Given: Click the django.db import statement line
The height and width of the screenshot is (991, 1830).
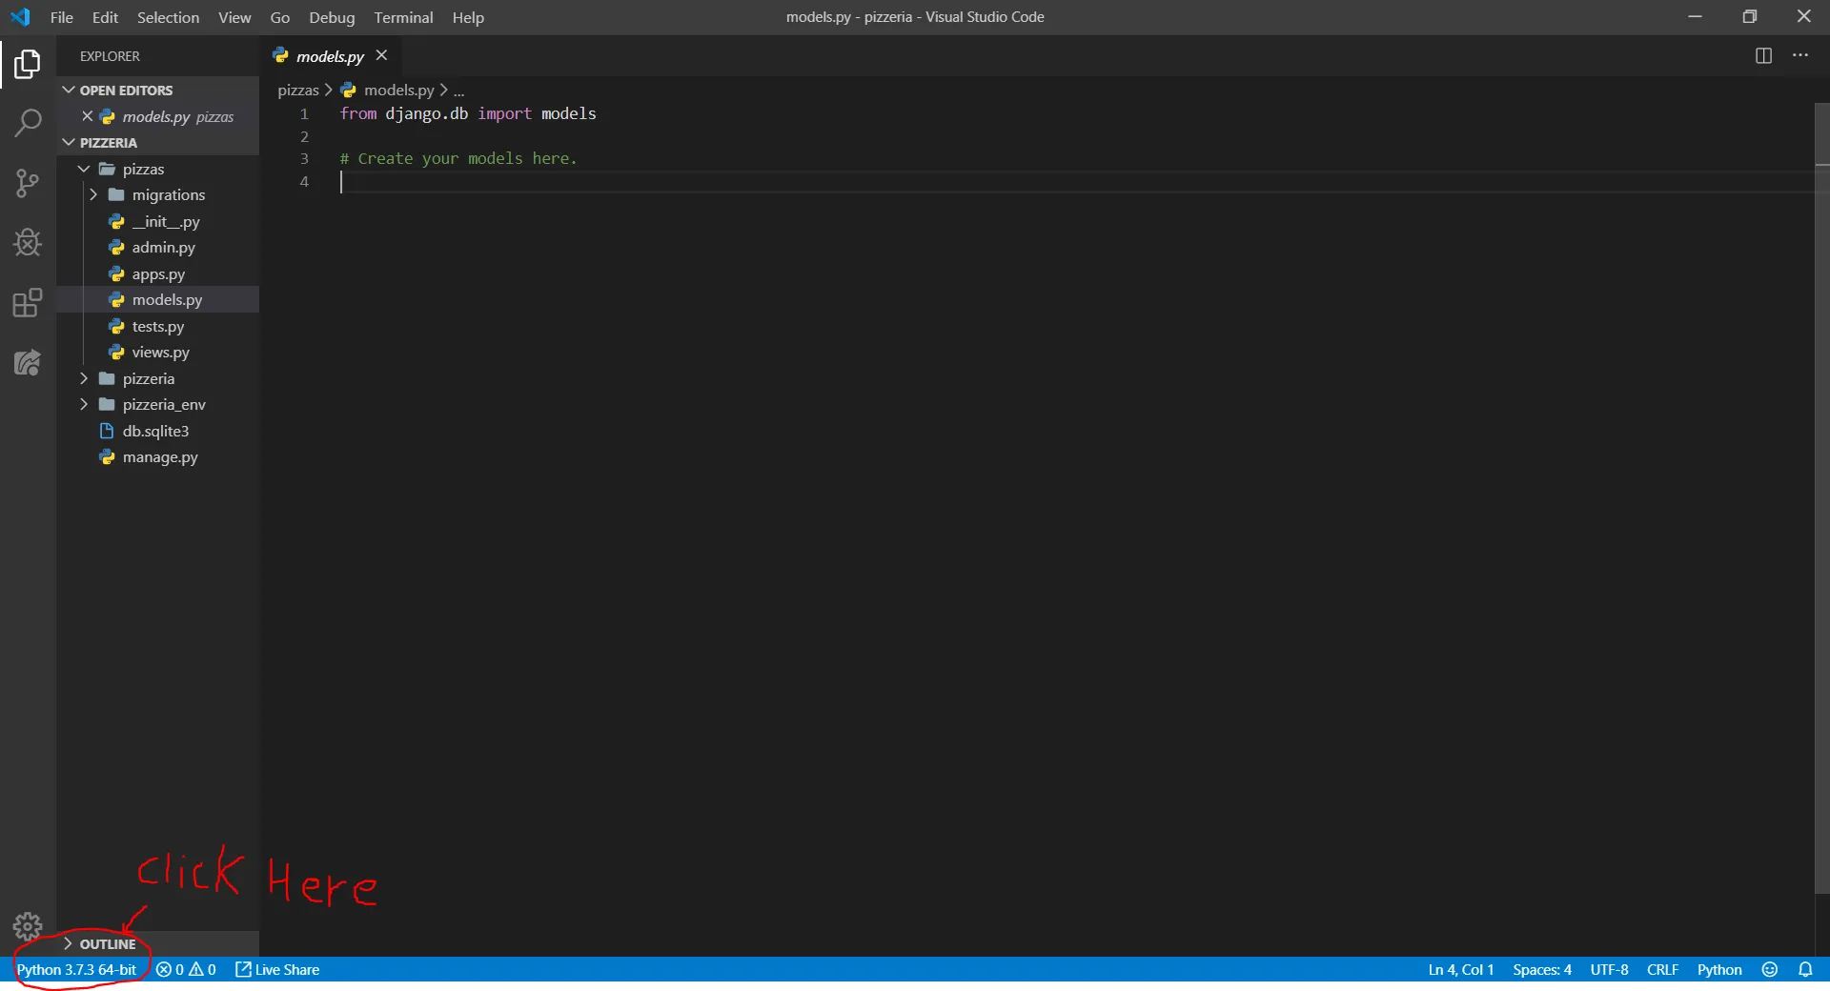Looking at the screenshot, I should [x=468, y=113].
